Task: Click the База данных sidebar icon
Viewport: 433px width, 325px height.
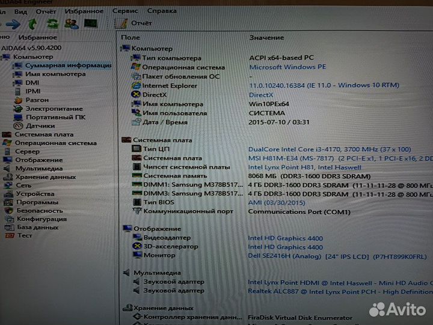Action: [10, 227]
